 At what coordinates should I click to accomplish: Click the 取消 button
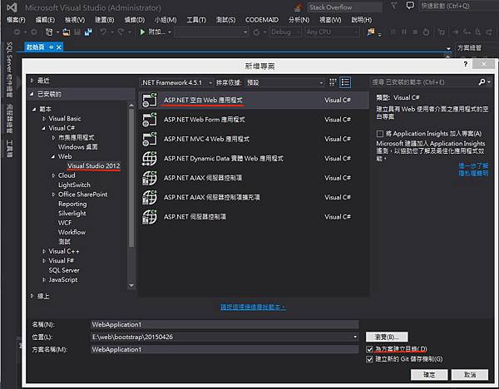[470, 375]
